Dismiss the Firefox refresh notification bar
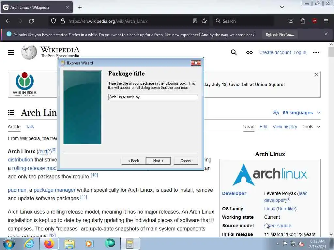 [326, 34]
